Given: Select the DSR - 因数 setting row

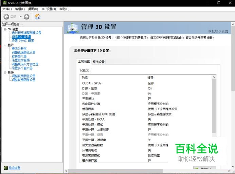Looking at the screenshot, I should (x=146, y=88).
